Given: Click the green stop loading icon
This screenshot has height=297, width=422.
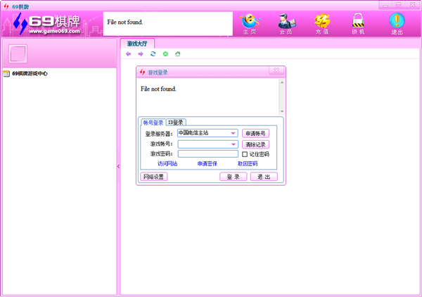Looking at the screenshot, I should click(x=166, y=54).
